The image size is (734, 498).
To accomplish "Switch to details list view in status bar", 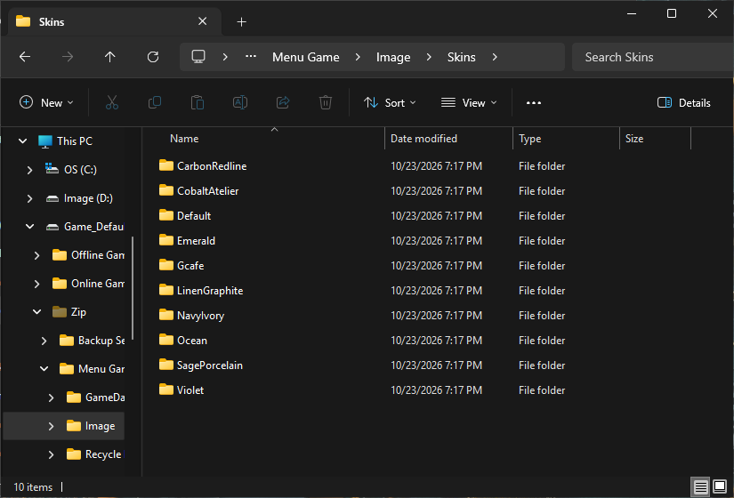I will [700, 487].
